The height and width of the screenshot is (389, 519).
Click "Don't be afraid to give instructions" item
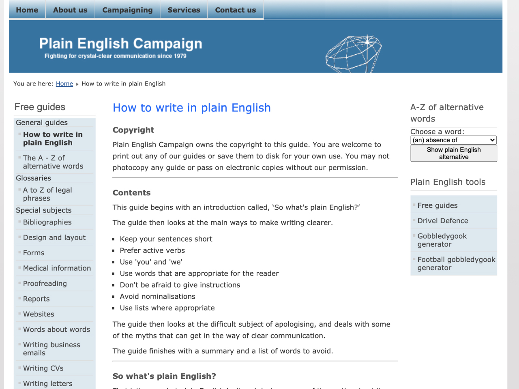(180, 285)
